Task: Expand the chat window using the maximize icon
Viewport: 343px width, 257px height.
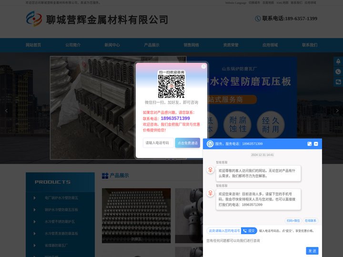Action: coord(309,144)
